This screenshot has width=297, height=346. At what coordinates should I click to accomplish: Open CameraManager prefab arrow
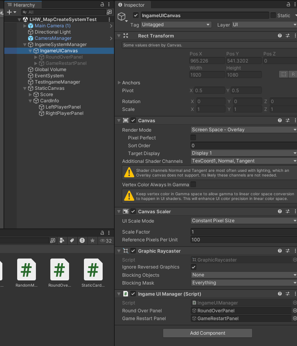[x=111, y=38]
